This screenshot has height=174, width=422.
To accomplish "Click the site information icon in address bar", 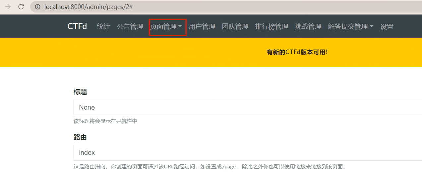I will click(38, 7).
